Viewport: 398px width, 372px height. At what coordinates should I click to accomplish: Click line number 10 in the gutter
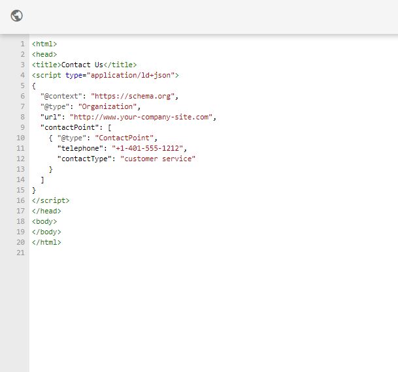(x=21, y=138)
